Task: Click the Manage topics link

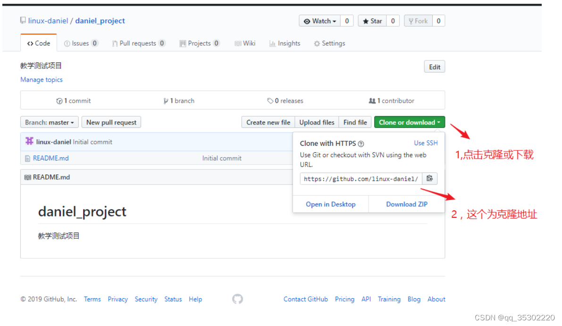Action: pos(42,80)
